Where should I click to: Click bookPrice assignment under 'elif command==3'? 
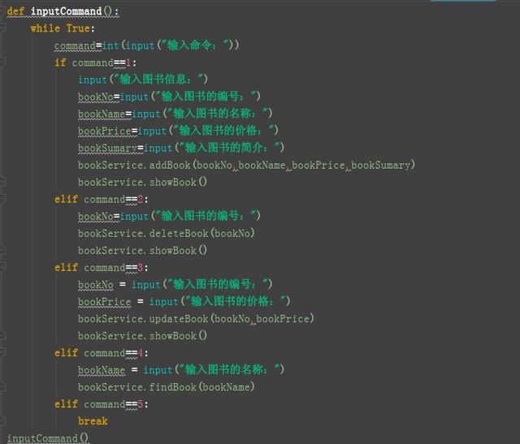(x=105, y=302)
